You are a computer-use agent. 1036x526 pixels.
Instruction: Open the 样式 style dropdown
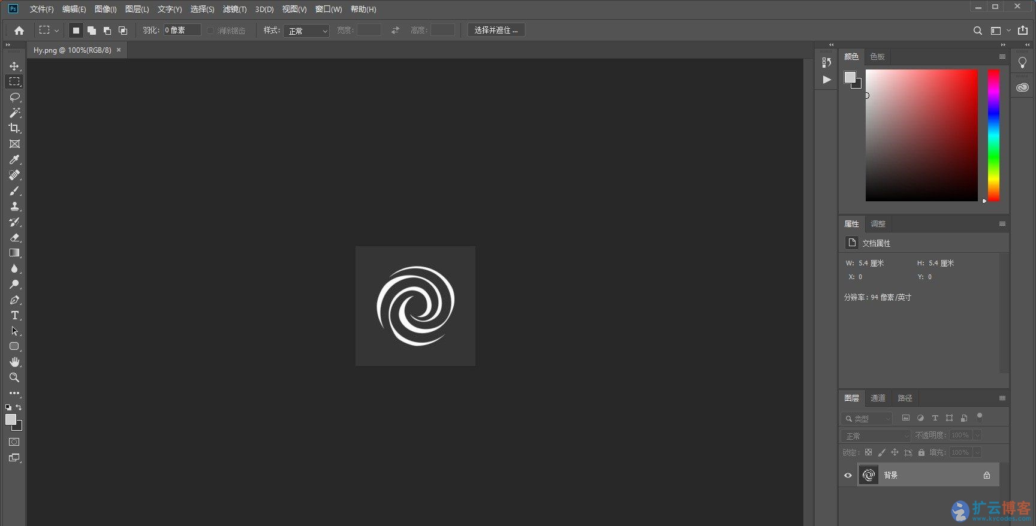click(x=306, y=31)
